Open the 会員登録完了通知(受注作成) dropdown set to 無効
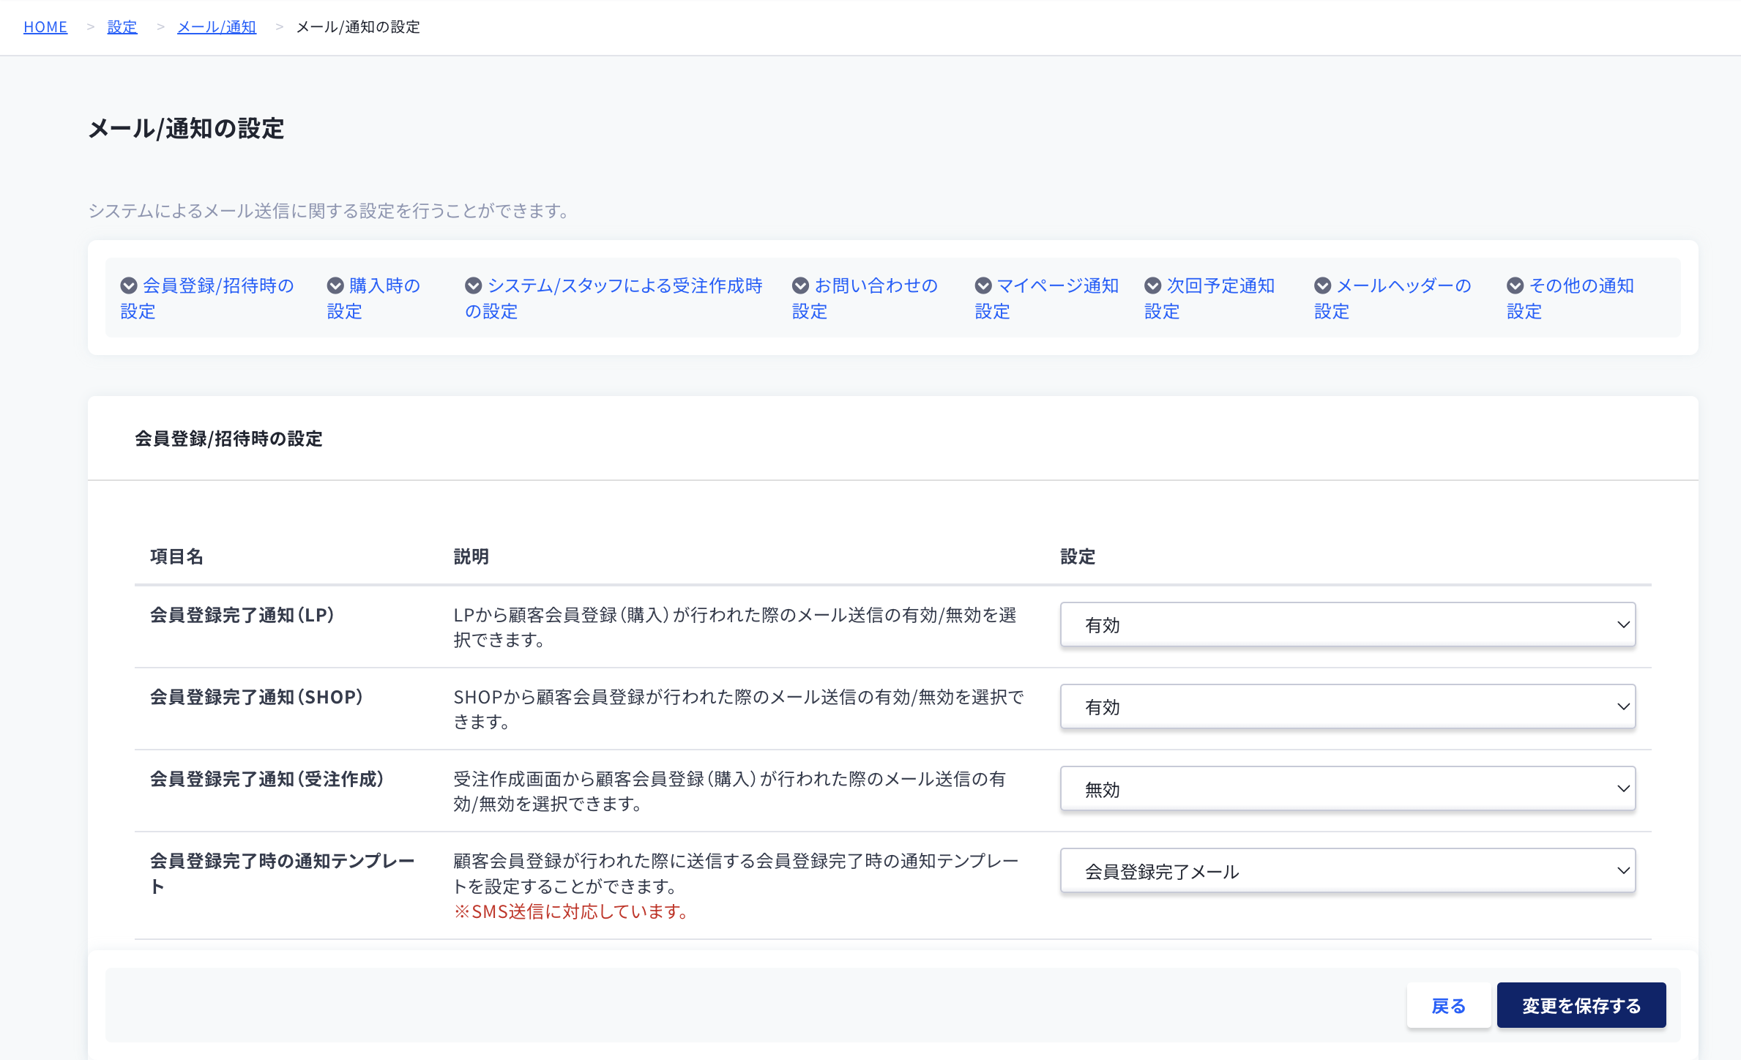The image size is (1741, 1060). pyautogui.click(x=1348, y=788)
